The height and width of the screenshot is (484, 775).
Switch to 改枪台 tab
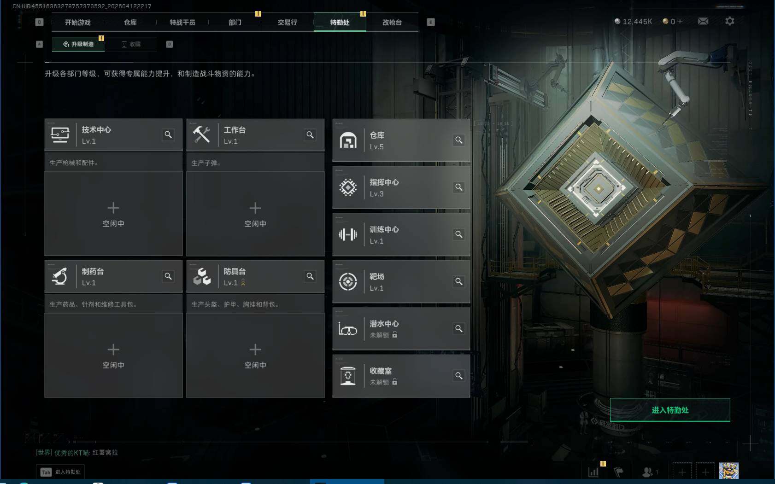click(392, 22)
